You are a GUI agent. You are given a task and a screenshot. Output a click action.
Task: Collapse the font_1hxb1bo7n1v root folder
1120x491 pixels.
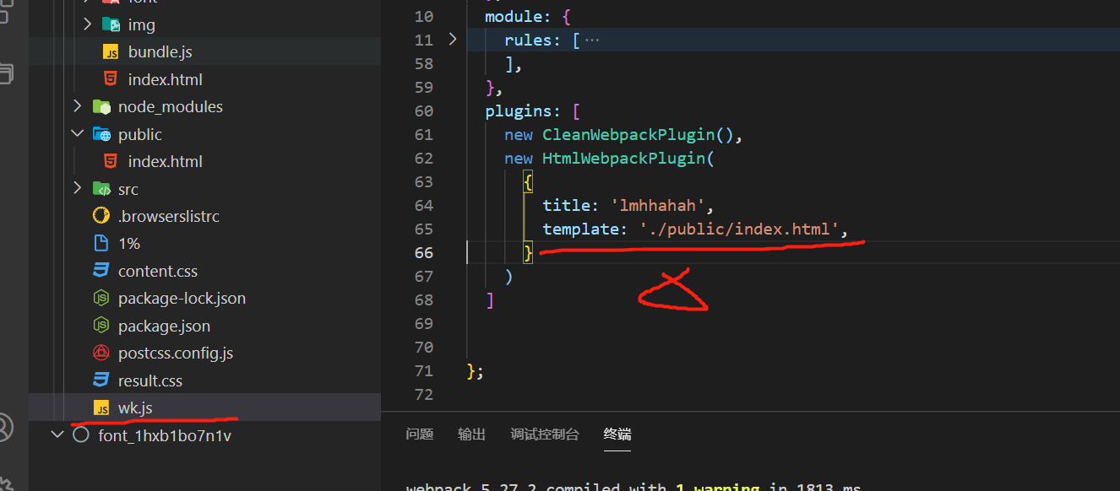(57, 434)
